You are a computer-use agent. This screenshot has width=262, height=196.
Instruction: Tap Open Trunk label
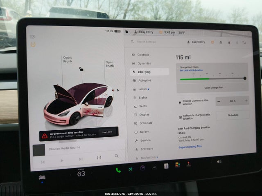pyautogui.click(x=110, y=64)
